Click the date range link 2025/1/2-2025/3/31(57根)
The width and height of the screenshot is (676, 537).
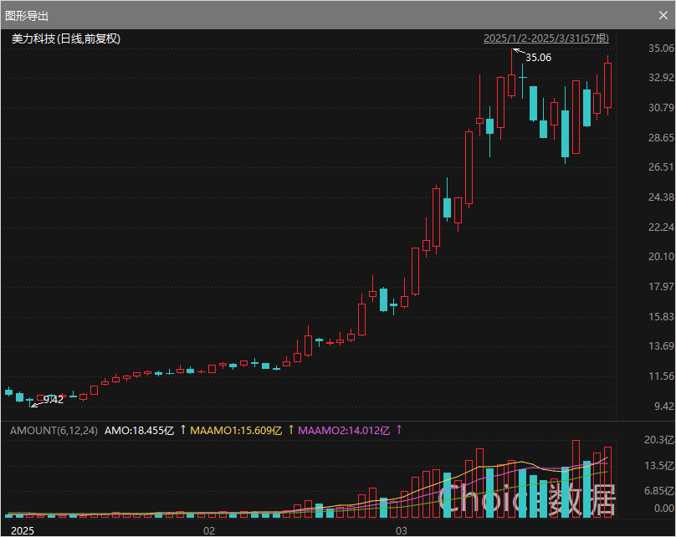[x=546, y=38]
